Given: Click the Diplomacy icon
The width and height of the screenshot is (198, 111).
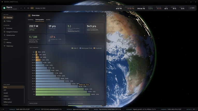Looking at the screenshot, I should tap(5, 46).
